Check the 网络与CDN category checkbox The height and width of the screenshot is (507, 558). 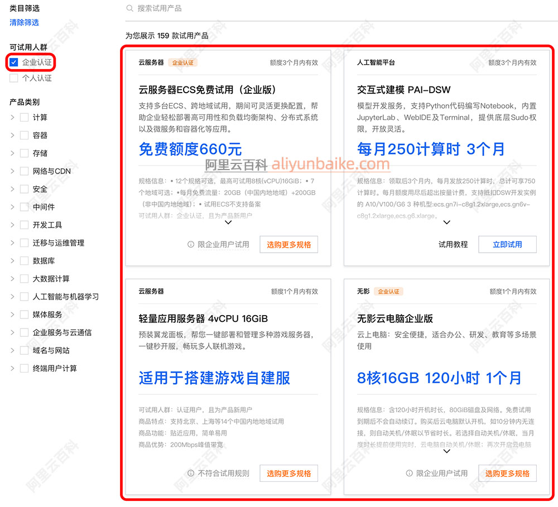pos(24,171)
